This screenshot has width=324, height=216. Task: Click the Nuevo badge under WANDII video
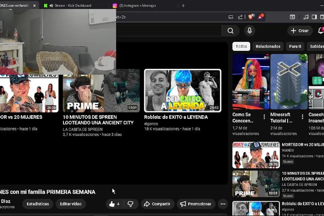click(x=288, y=162)
